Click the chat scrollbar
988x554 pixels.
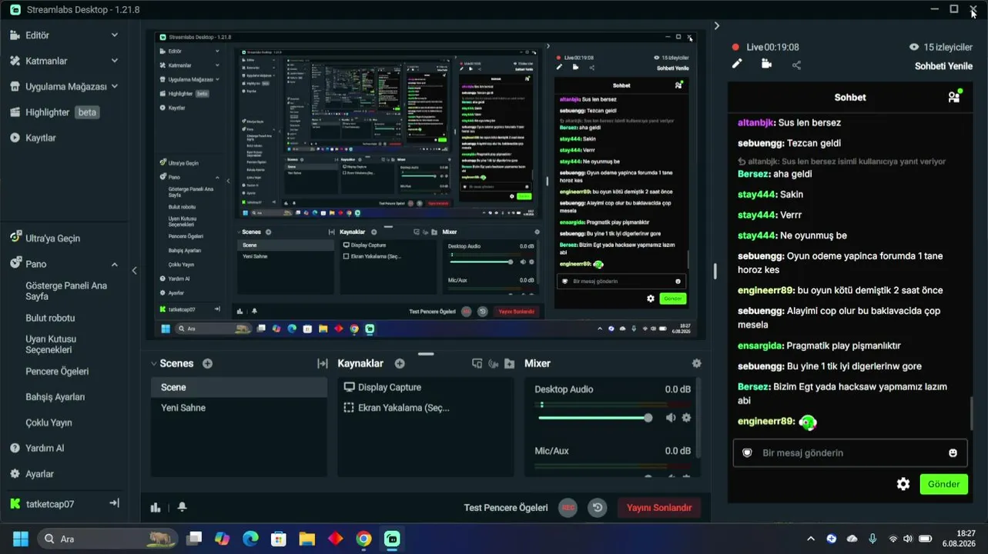tap(971, 413)
